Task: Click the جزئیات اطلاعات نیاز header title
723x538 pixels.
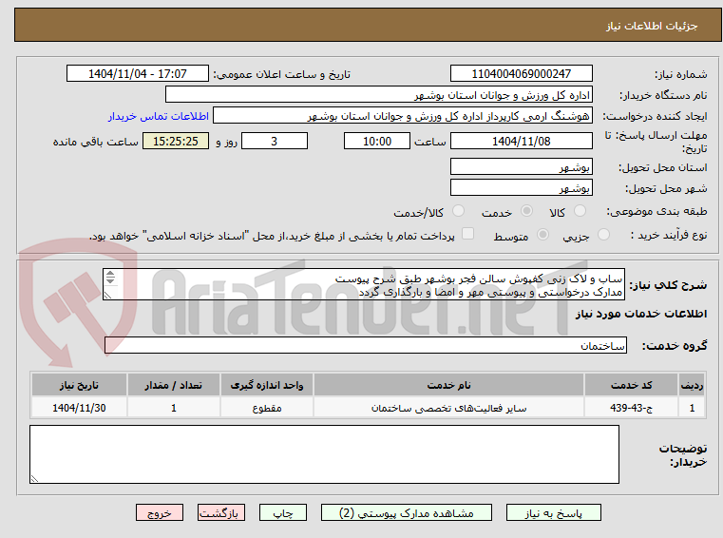Action: [x=651, y=26]
